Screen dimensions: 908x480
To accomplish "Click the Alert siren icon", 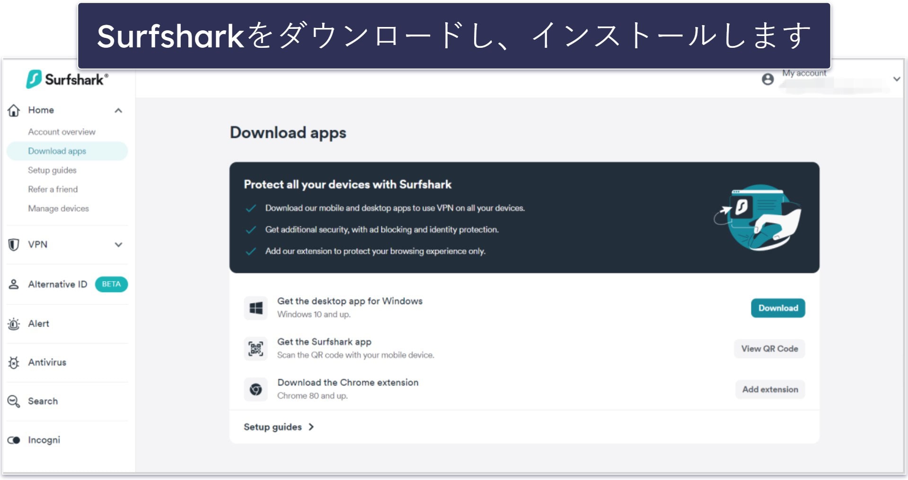I will click(x=14, y=324).
